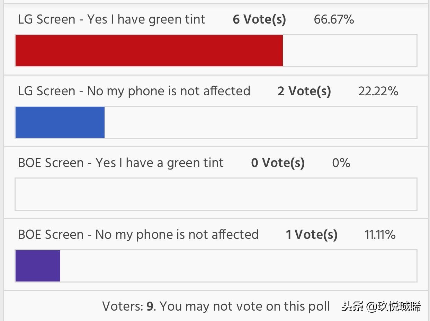Click the 0% percentage

click(x=341, y=163)
